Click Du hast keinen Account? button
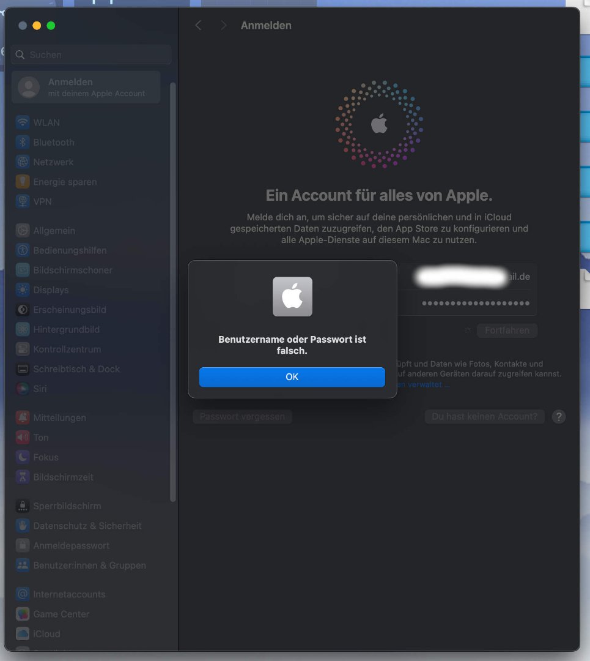Viewport: 590px width, 661px height. 485,417
